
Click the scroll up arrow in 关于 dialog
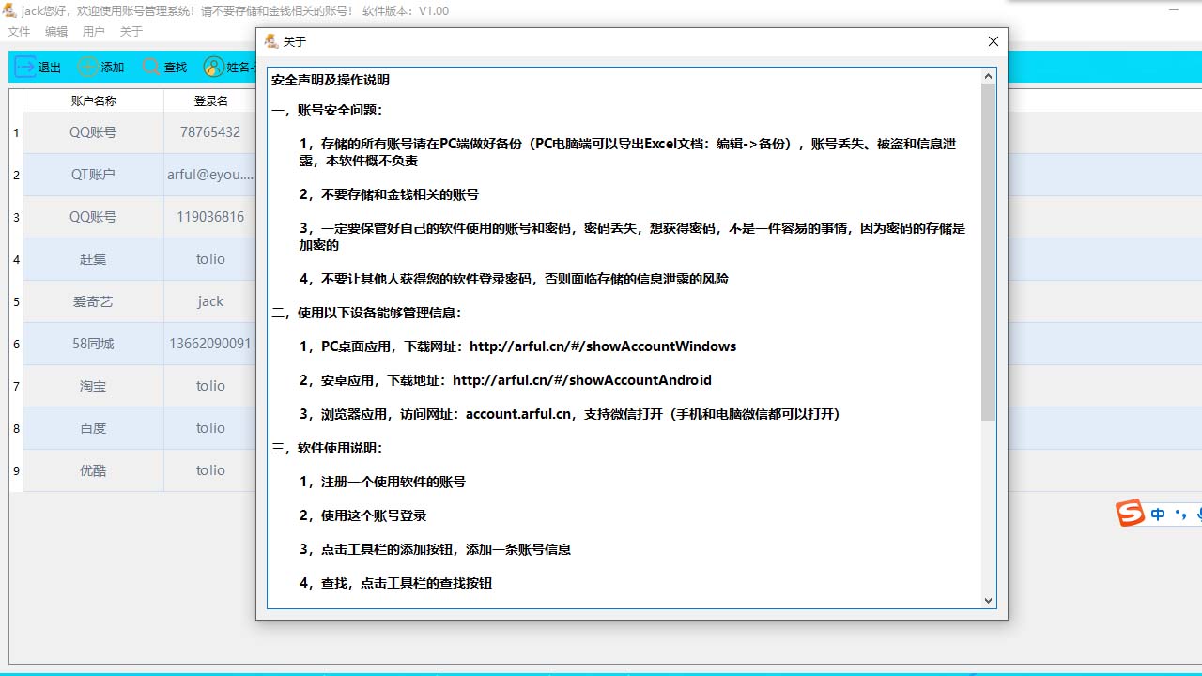[988, 76]
